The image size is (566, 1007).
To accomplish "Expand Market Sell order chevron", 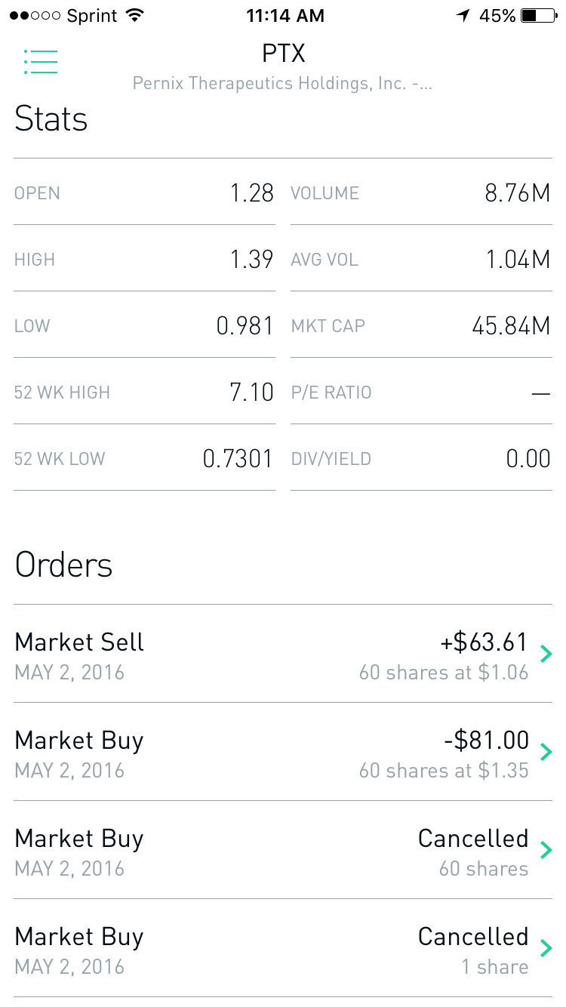I will (546, 654).
